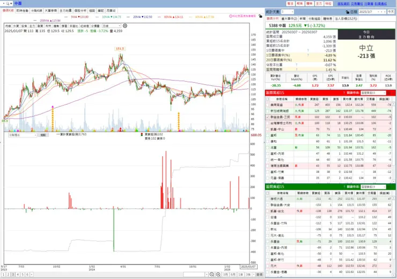Click the magnifier search icon beside 中霸
Viewport: 397px width, 279px height.
click(x=8, y=3)
